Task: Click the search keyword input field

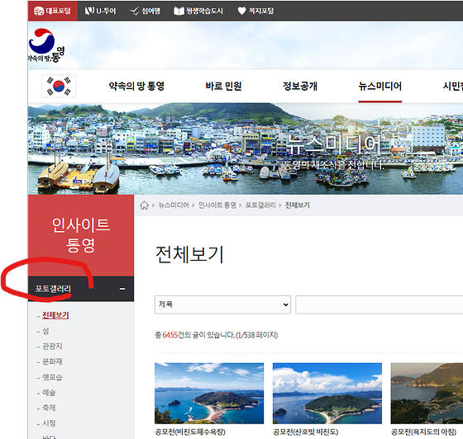Action: 379,304
